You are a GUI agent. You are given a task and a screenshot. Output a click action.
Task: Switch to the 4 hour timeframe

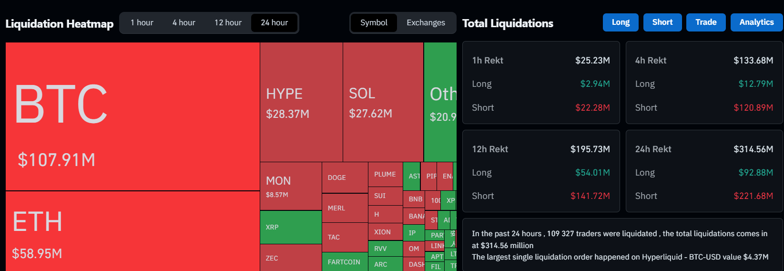pos(183,23)
